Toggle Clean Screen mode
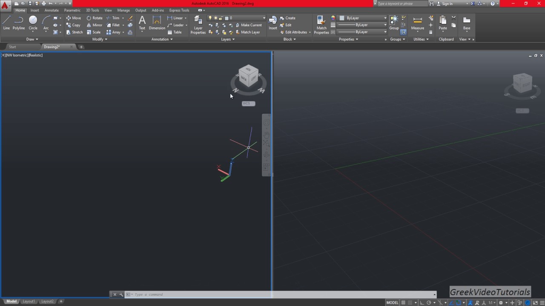Screen dimensions: 545x306 coord(535,303)
